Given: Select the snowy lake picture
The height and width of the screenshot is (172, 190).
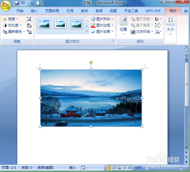Looking at the screenshot, I should tap(91, 98).
